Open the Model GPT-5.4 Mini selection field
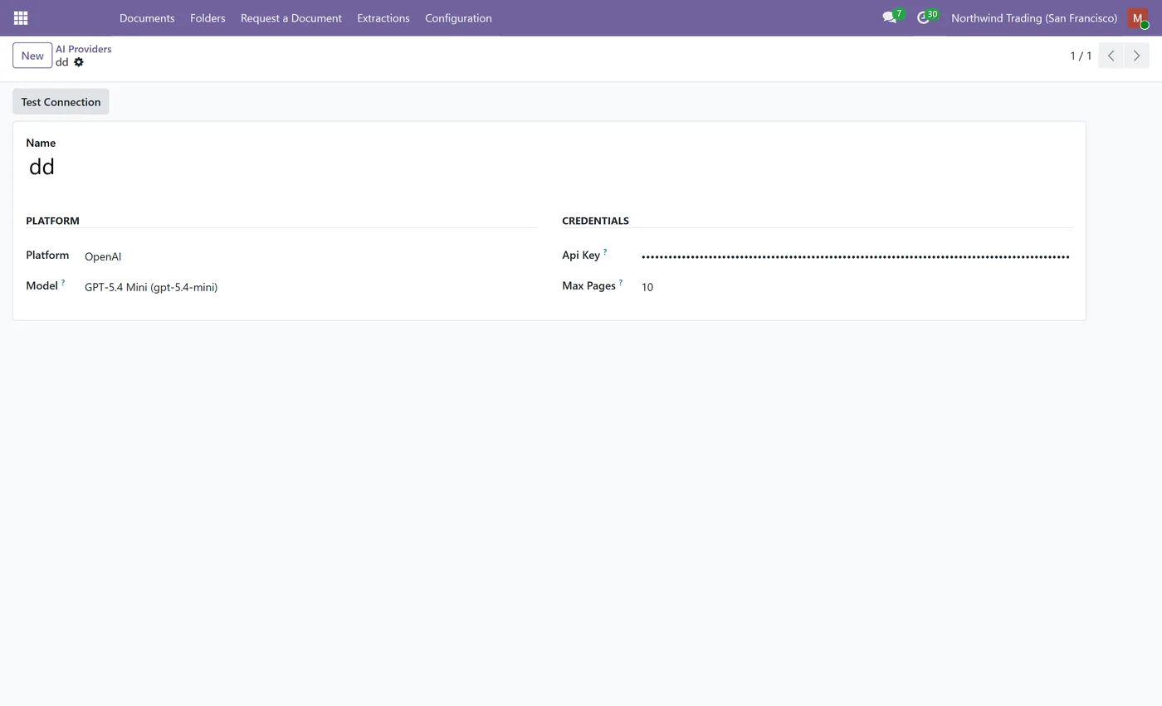1162x706 pixels. pyautogui.click(x=310, y=287)
